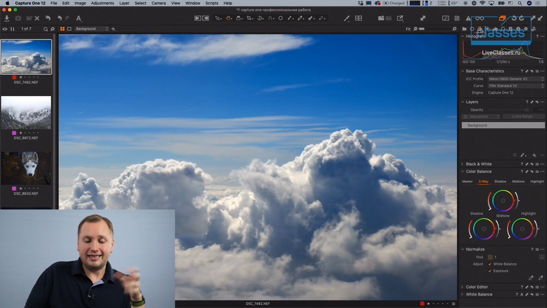Collapse the Layers panel
This screenshot has width=547, height=308.
coord(462,102)
